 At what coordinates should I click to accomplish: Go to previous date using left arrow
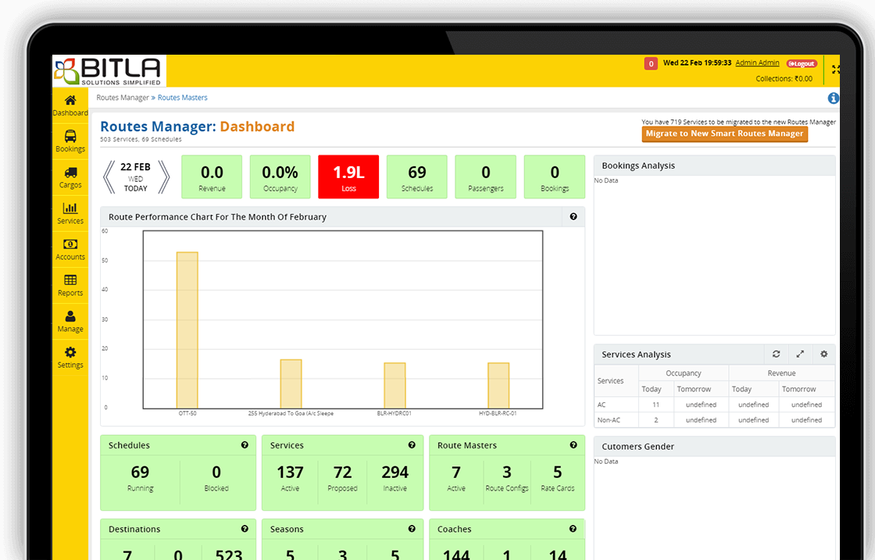click(x=109, y=177)
